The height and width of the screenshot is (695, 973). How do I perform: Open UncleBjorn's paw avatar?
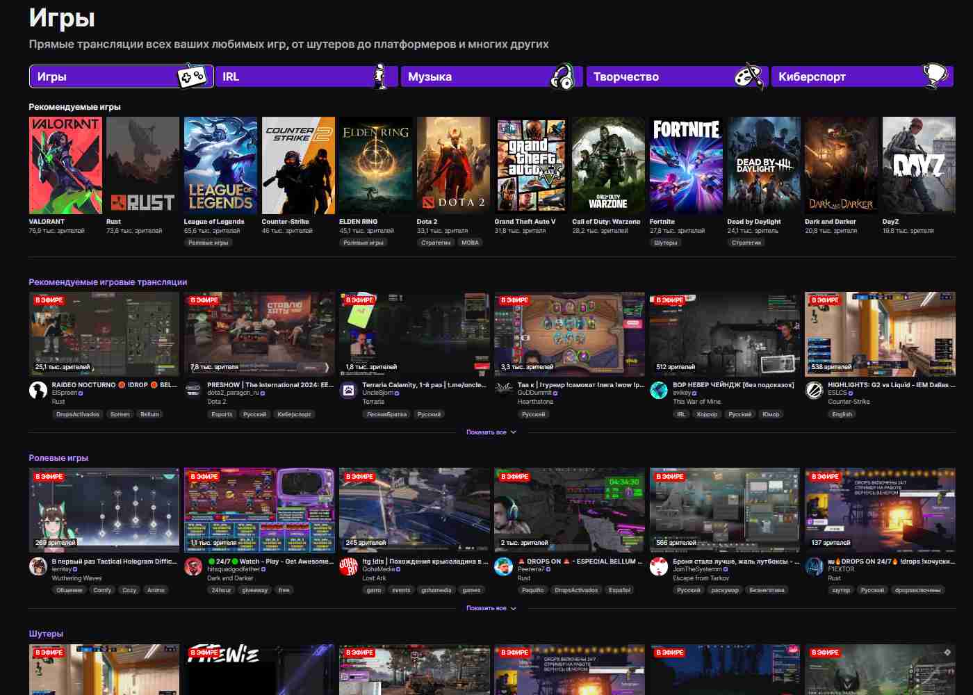tap(348, 391)
